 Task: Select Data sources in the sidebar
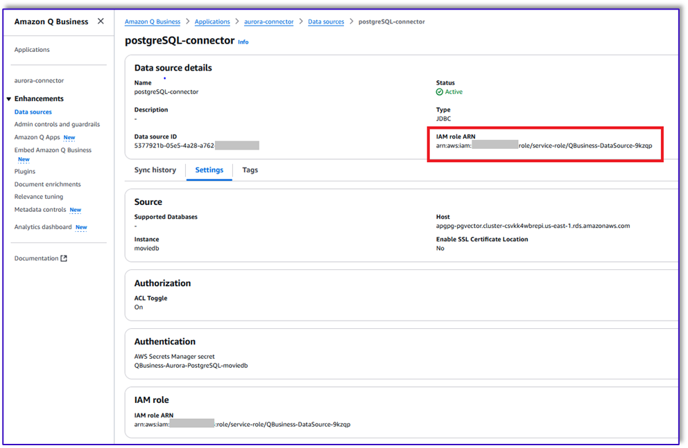coord(33,112)
